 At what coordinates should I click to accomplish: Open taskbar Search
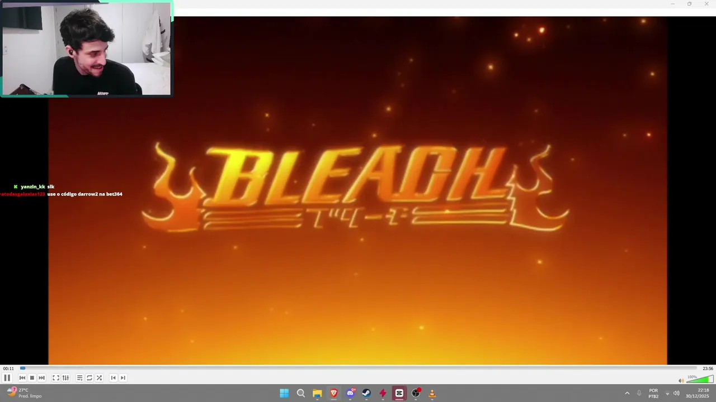pos(301,393)
